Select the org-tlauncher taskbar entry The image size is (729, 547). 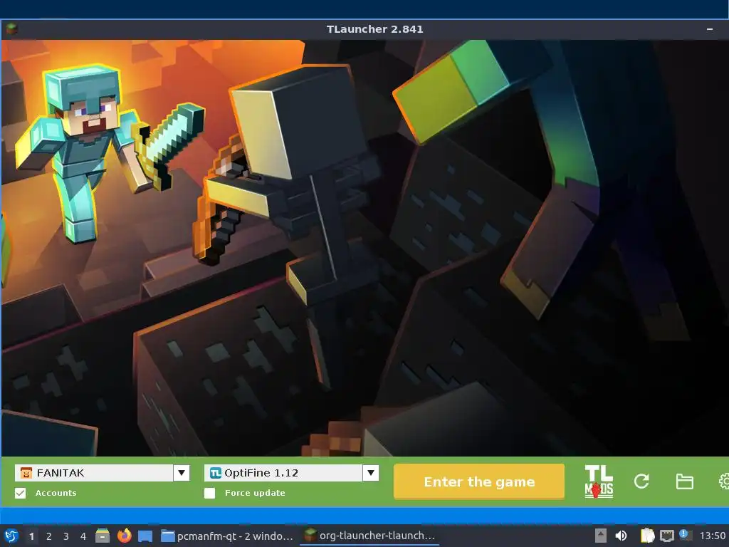click(369, 536)
